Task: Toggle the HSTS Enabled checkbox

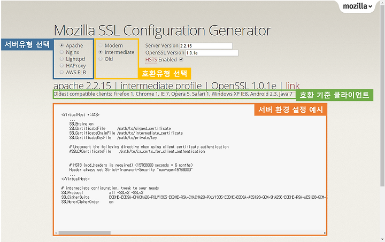Action: tap(181, 59)
